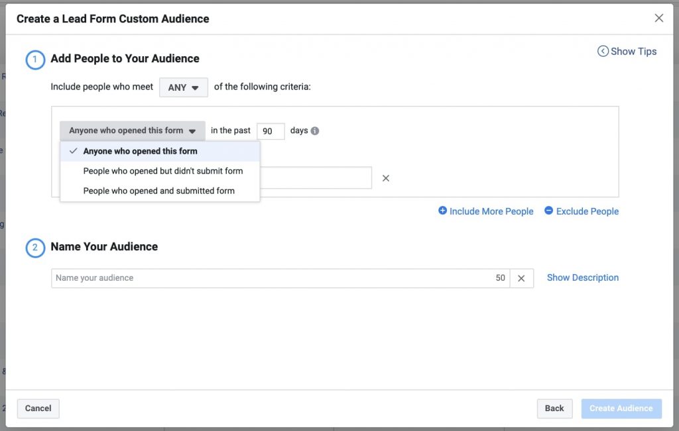This screenshot has height=431, width=679.
Task: Click the checkmark beside Anyone who opened
Action: [74, 151]
